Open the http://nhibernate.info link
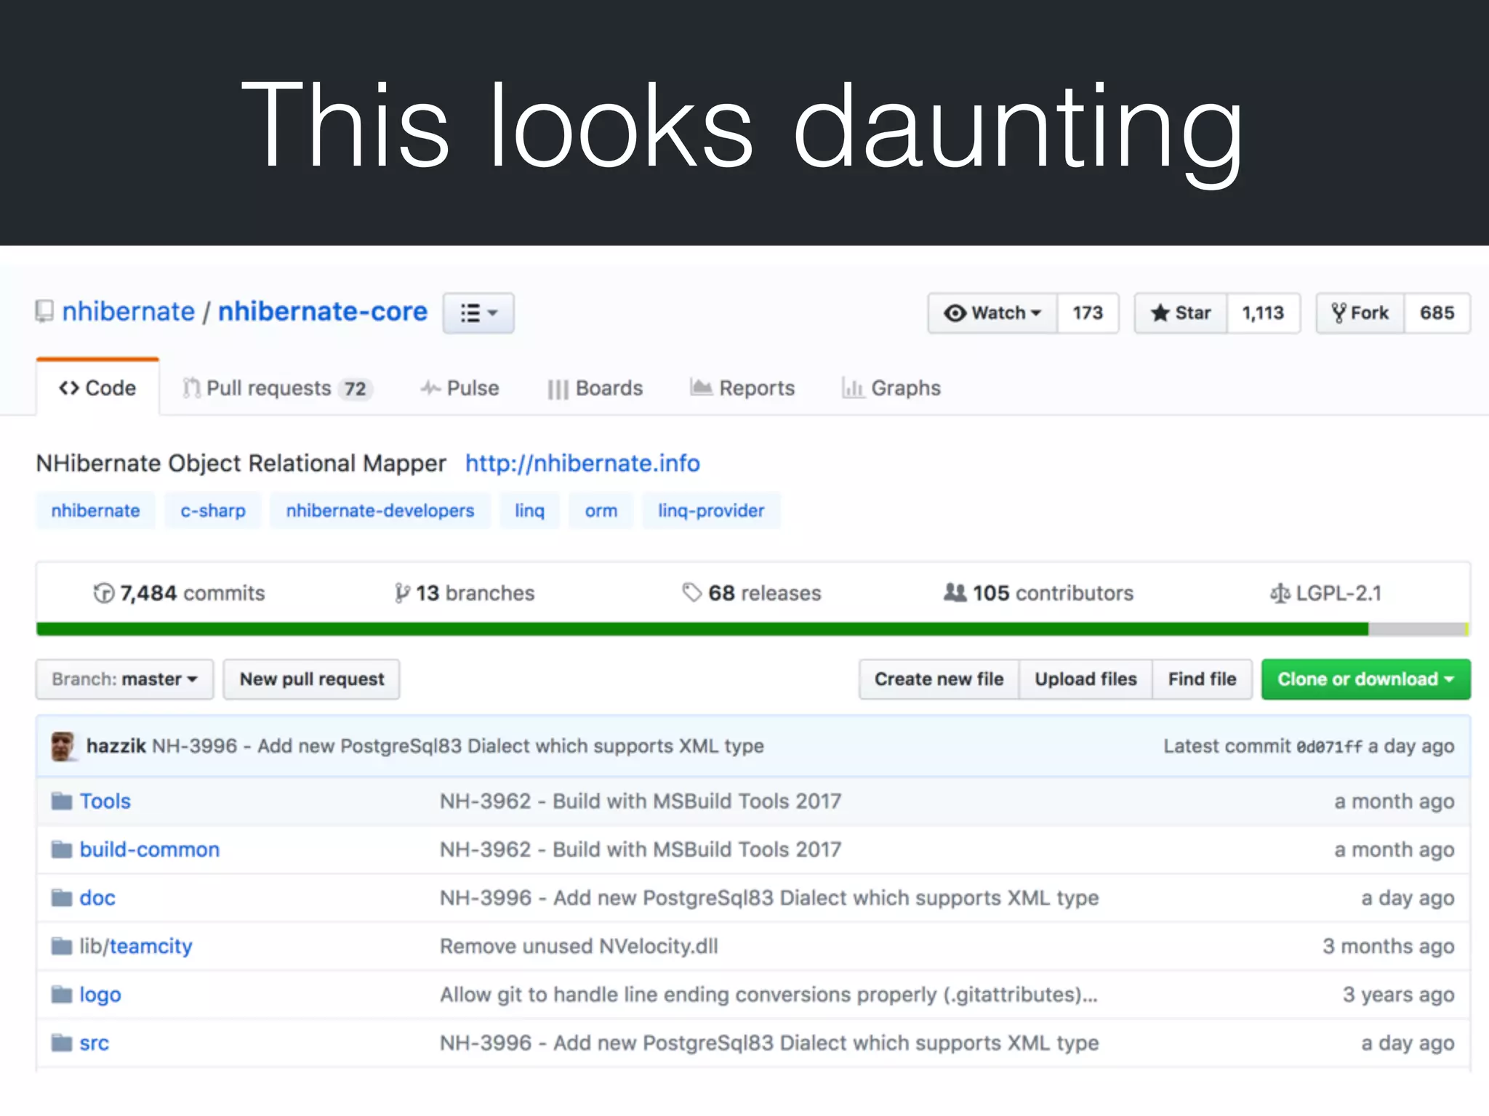This screenshot has width=1489, height=1116. tap(582, 464)
